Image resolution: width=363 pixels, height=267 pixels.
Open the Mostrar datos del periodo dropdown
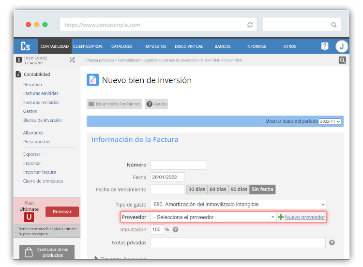tap(330, 121)
